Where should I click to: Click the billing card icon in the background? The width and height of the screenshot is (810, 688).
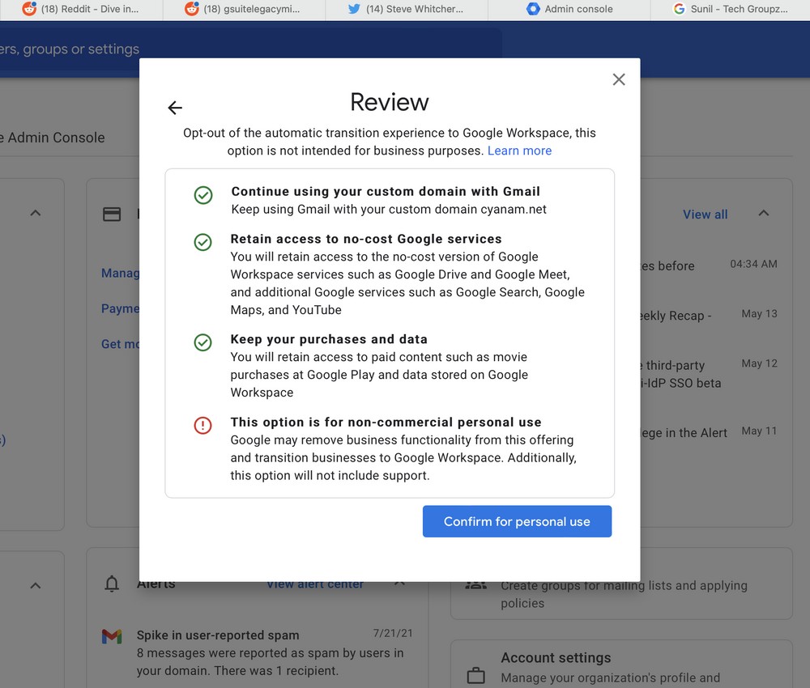(x=112, y=214)
